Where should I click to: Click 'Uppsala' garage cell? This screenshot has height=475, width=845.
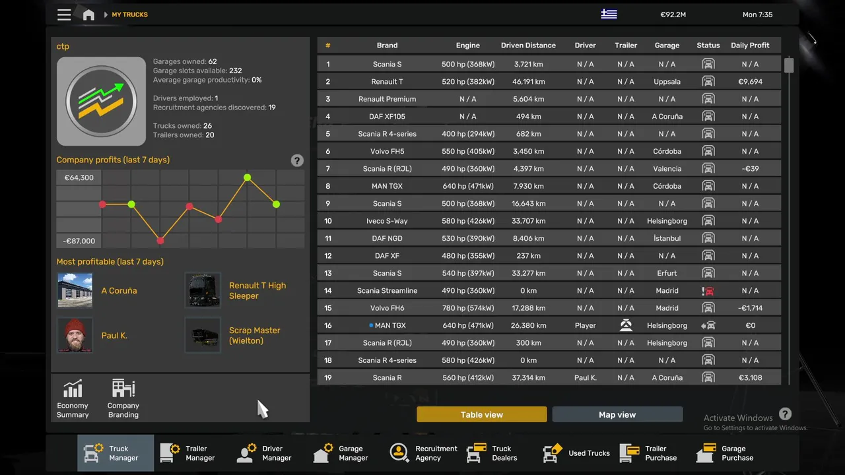667,82
